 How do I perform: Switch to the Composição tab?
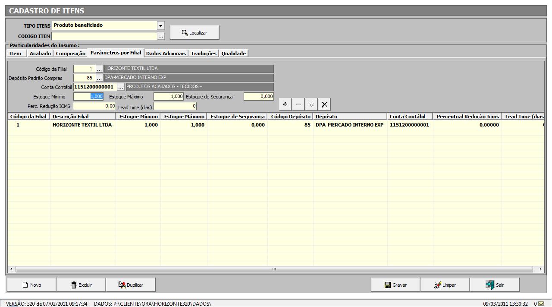pos(71,54)
